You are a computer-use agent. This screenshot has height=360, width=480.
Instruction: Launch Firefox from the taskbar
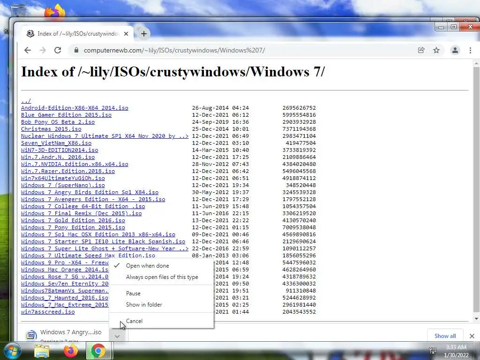coord(70,351)
